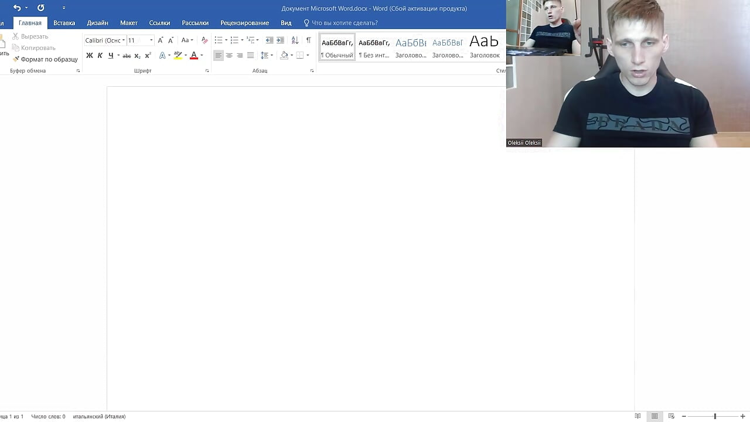Toggle superscript x² formatting

148,56
